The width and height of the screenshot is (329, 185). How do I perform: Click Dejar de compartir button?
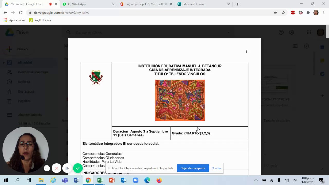click(193, 168)
